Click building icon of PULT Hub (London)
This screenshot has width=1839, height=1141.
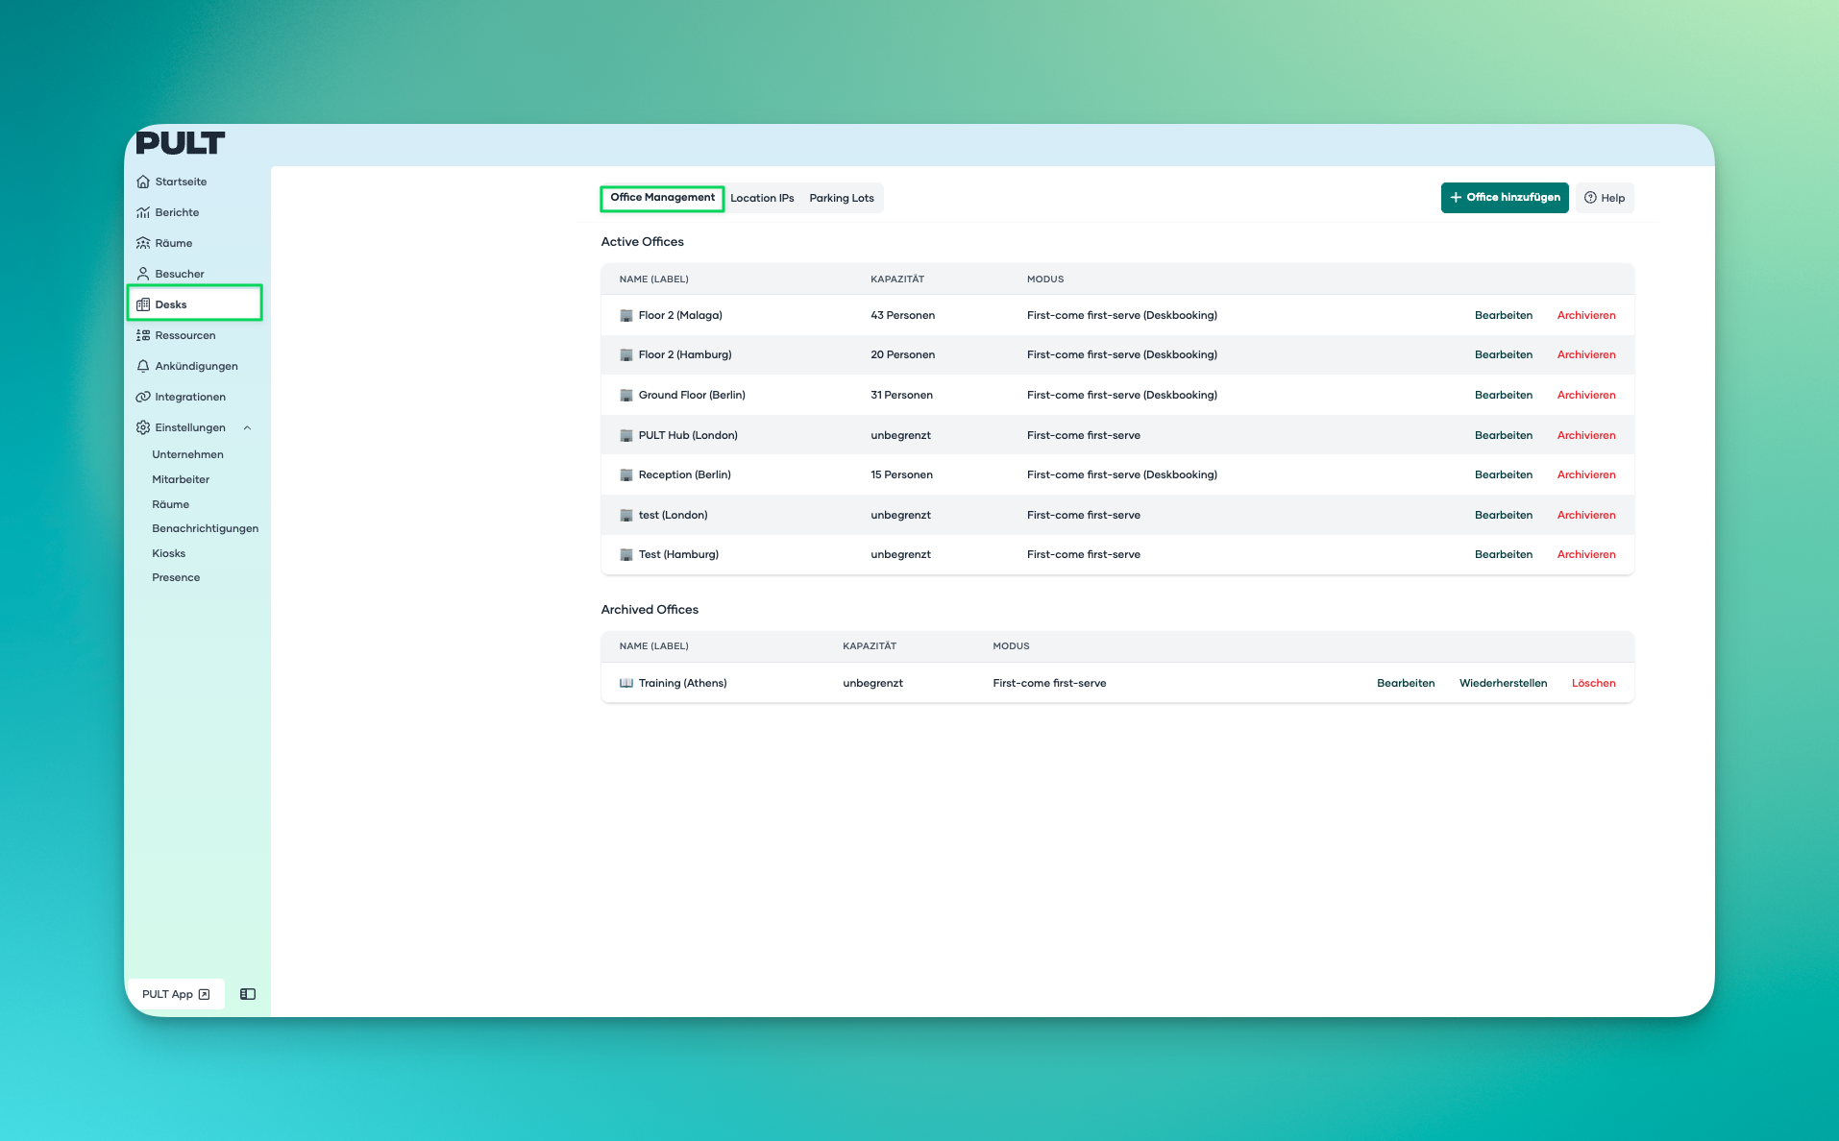(626, 435)
